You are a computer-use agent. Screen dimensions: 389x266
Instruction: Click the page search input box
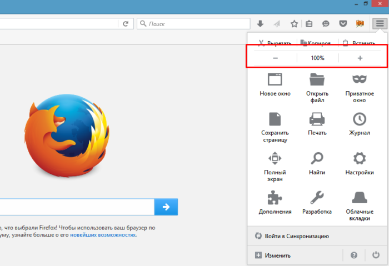tap(77, 207)
